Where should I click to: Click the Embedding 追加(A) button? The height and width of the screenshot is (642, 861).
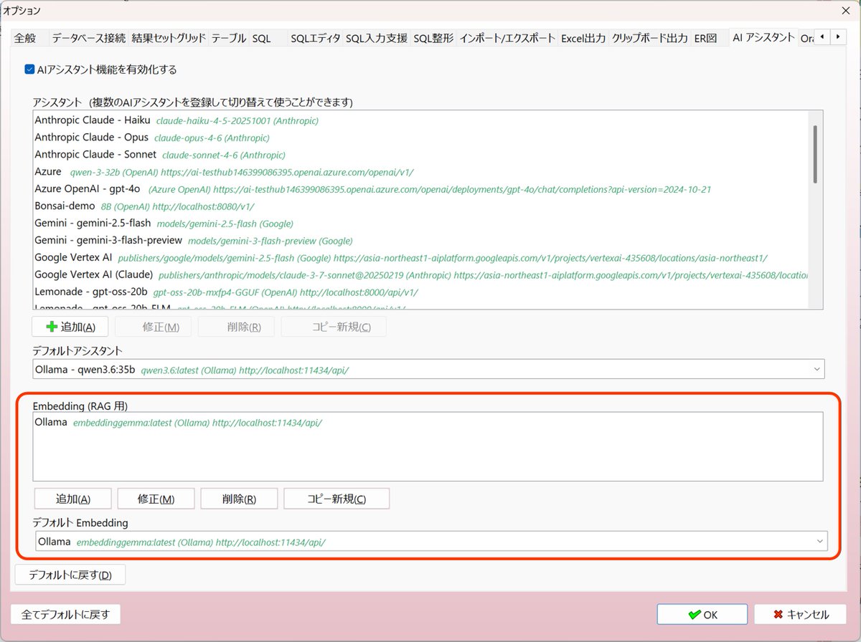[73, 499]
